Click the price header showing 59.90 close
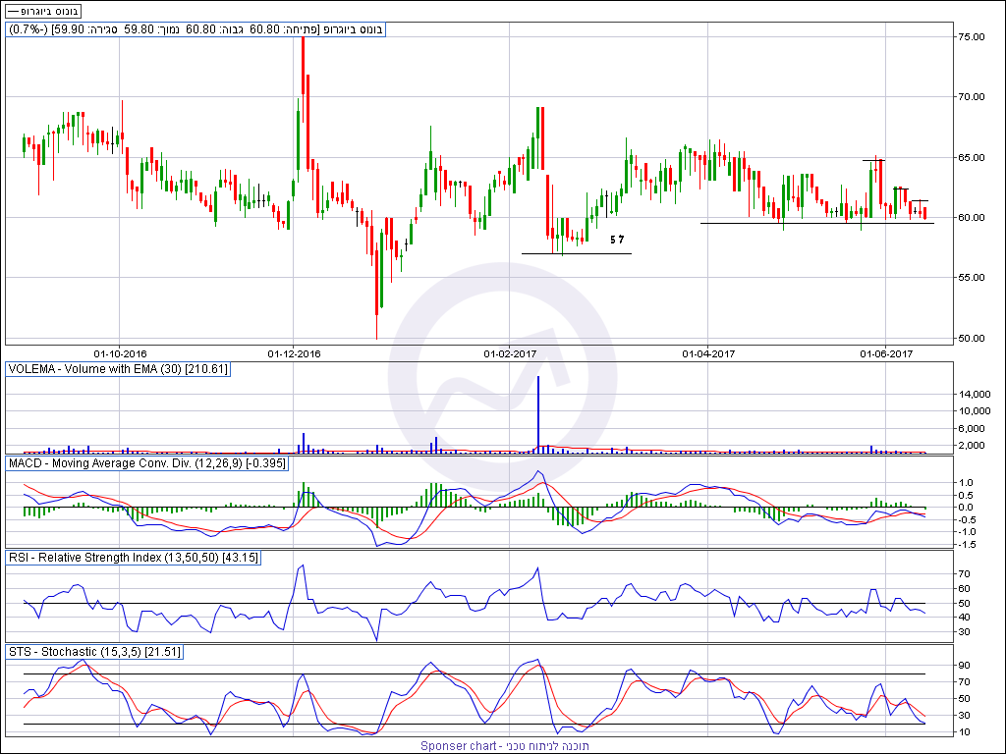The image size is (1006, 754). coord(196,29)
